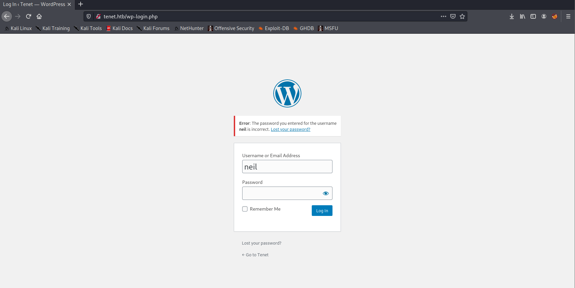Open Lost your password link in error box
The width and height of the screenshot is (575, 288).
pos(291,129)
